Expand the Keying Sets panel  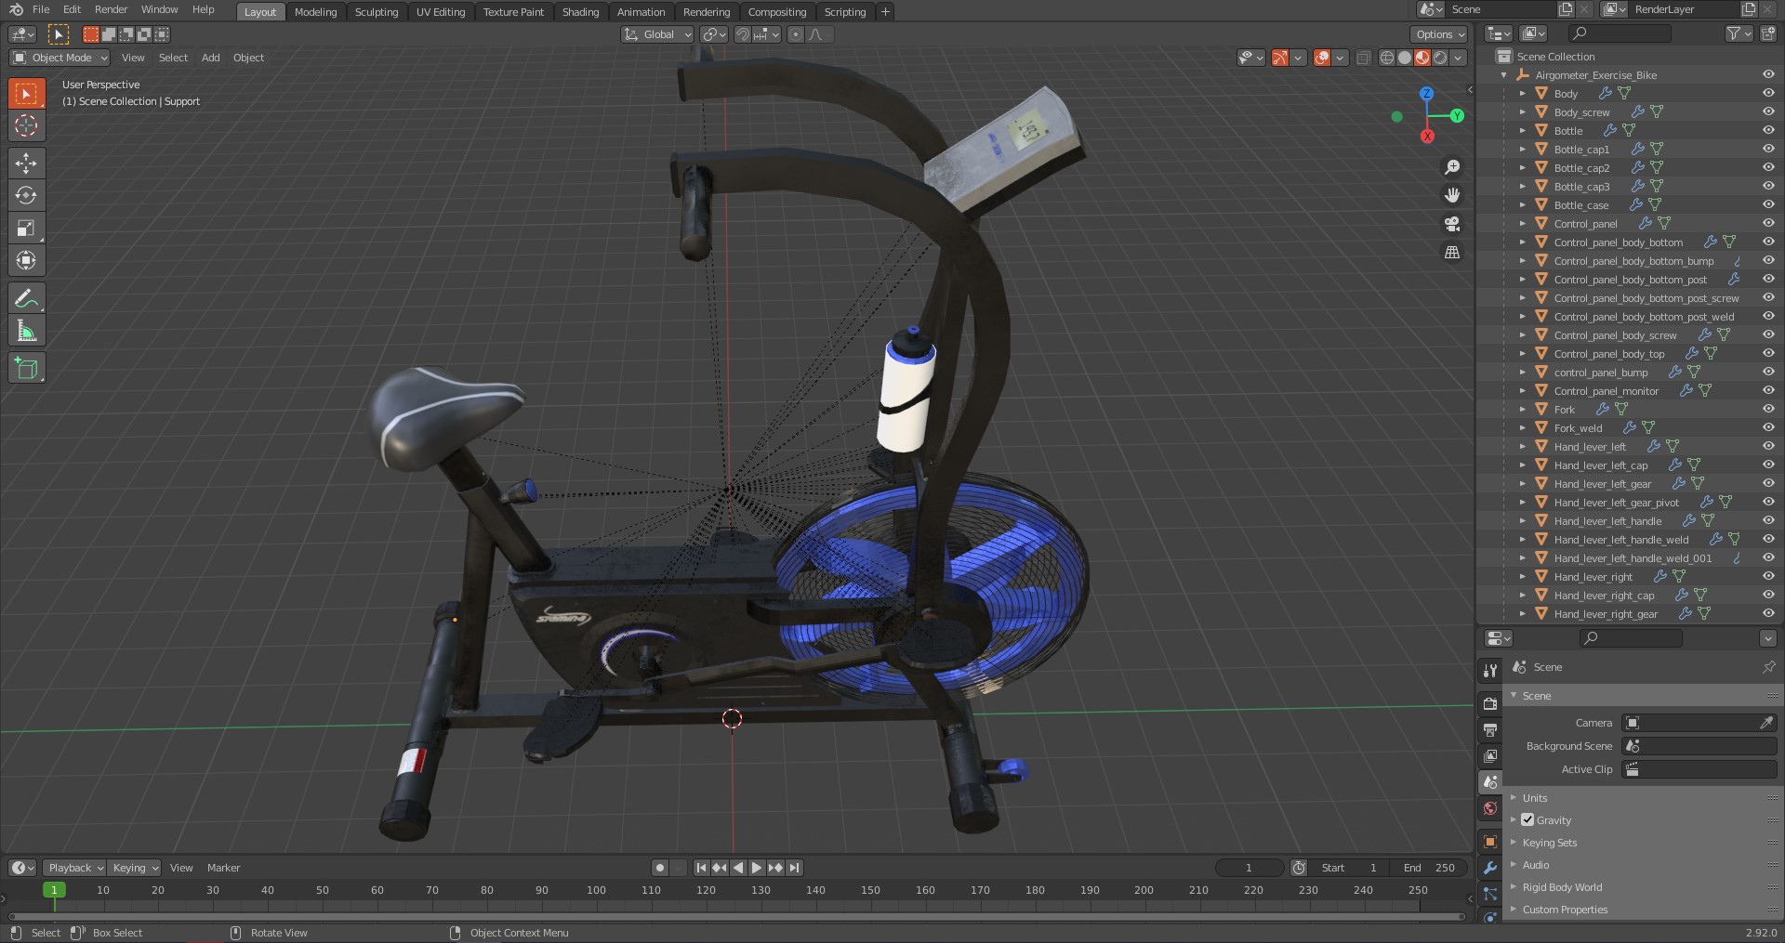[x=1549, y=843]
